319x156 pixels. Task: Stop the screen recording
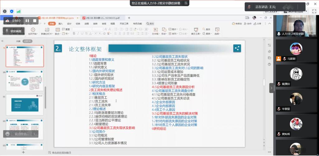click(35, 21)
